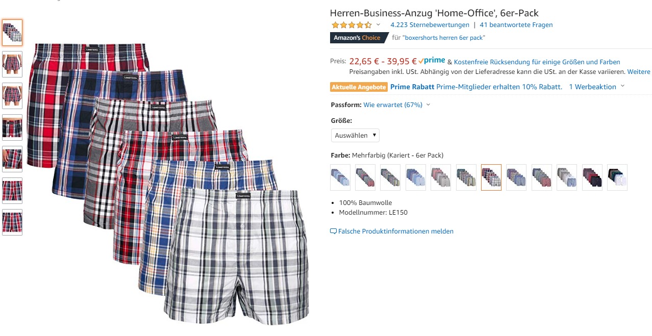Expand the Passform Wie erwartet chevron

(x=428, y=105)
